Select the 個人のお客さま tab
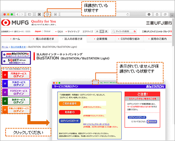 pyautogui.click(x=44, y=39)
